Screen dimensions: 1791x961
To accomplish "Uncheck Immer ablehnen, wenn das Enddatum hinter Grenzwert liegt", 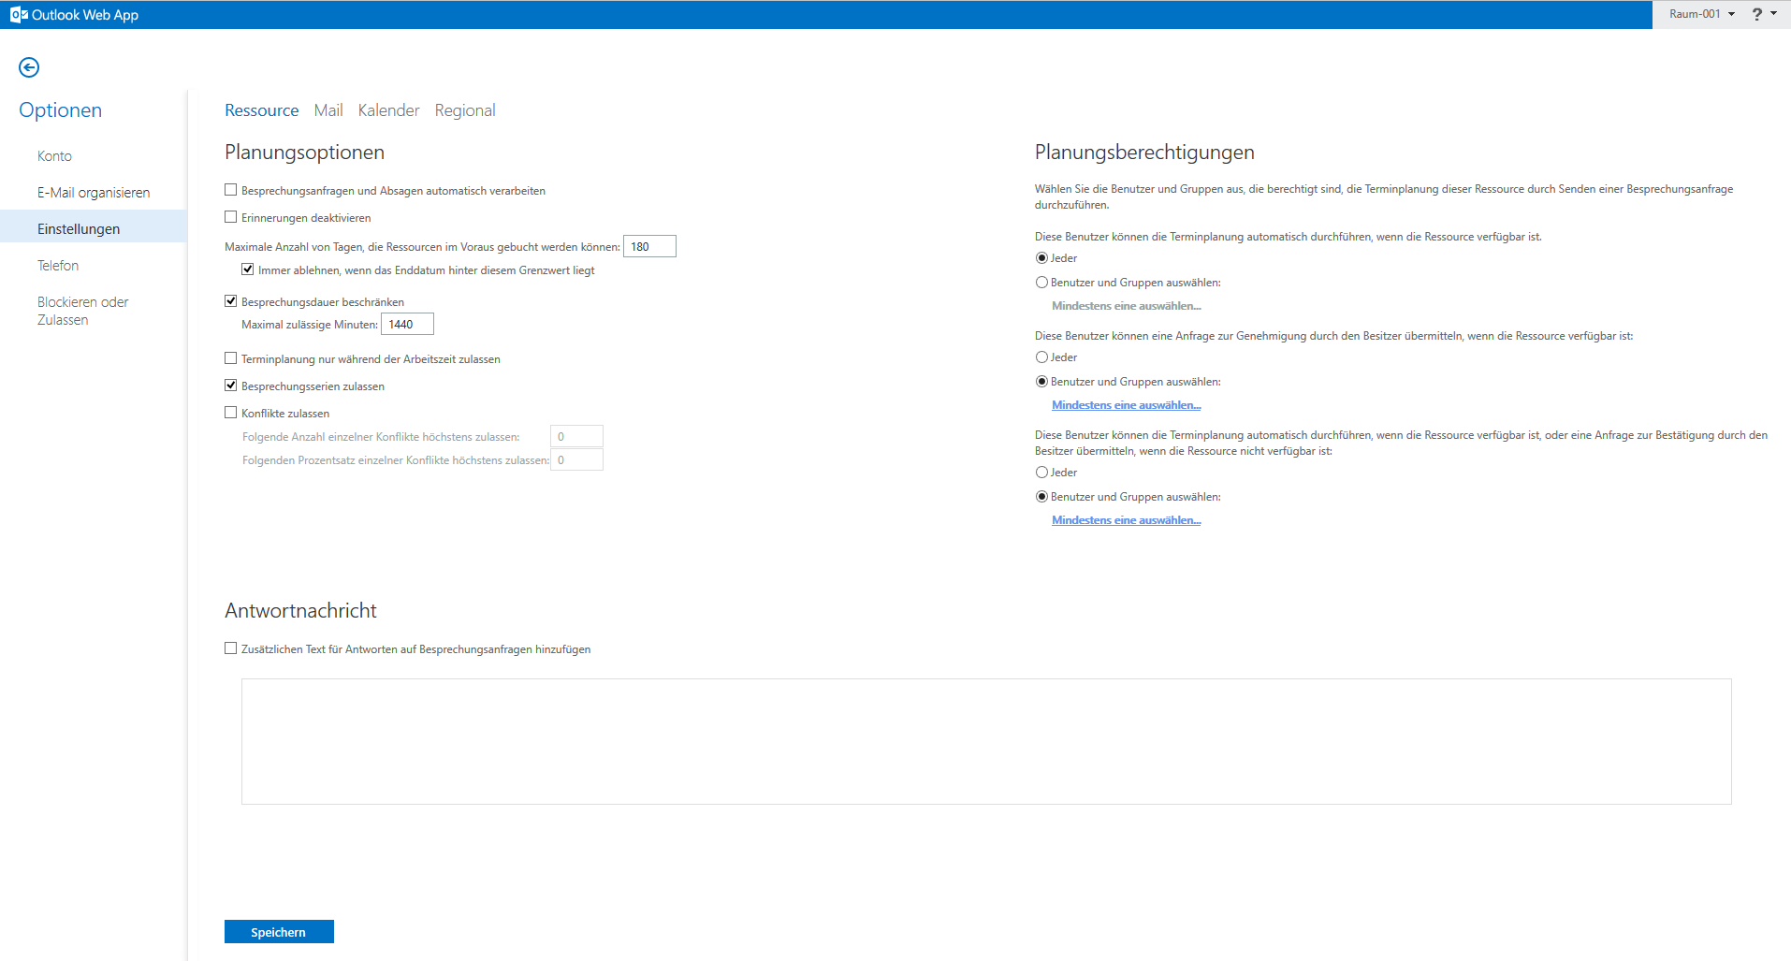I will tap(248, 269).
